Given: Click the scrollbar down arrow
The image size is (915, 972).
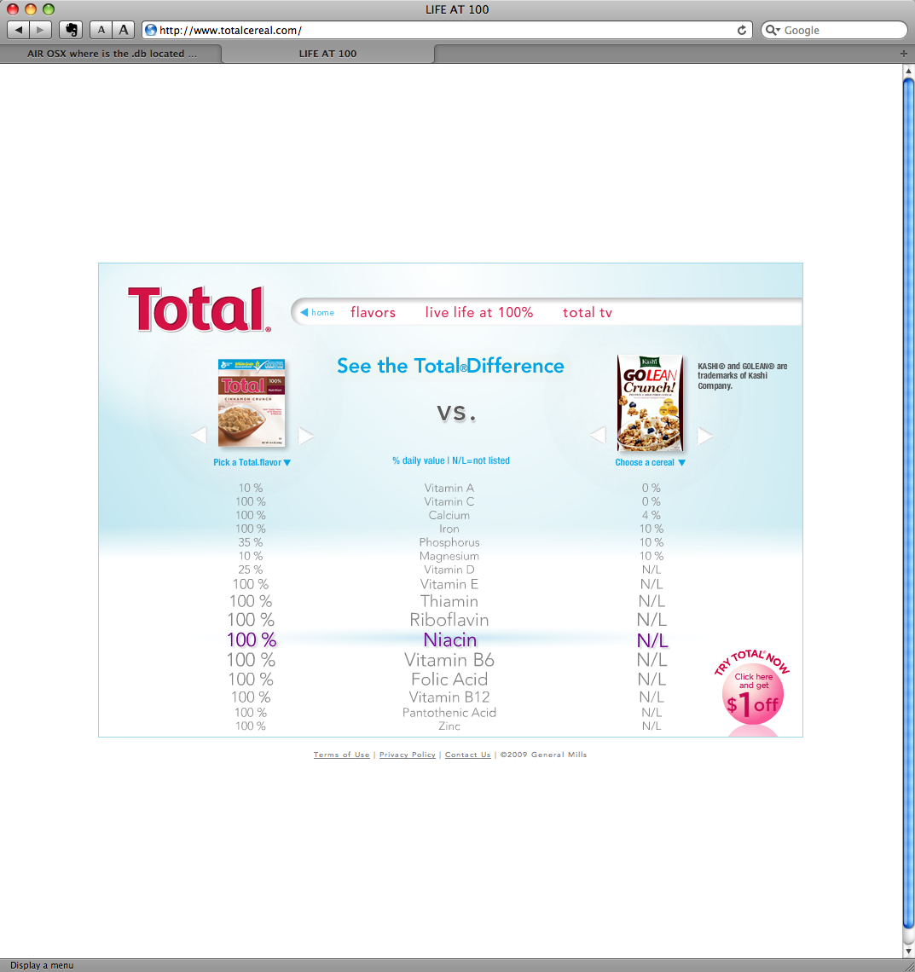Looking at the screenshot, I should coord(908,952).
